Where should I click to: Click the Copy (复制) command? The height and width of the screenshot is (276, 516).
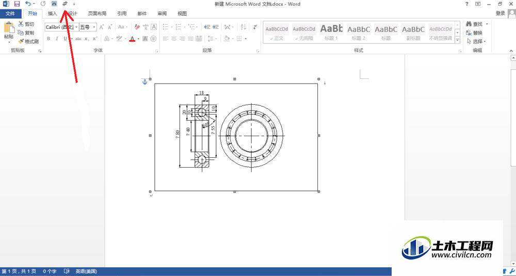(26, 33)
